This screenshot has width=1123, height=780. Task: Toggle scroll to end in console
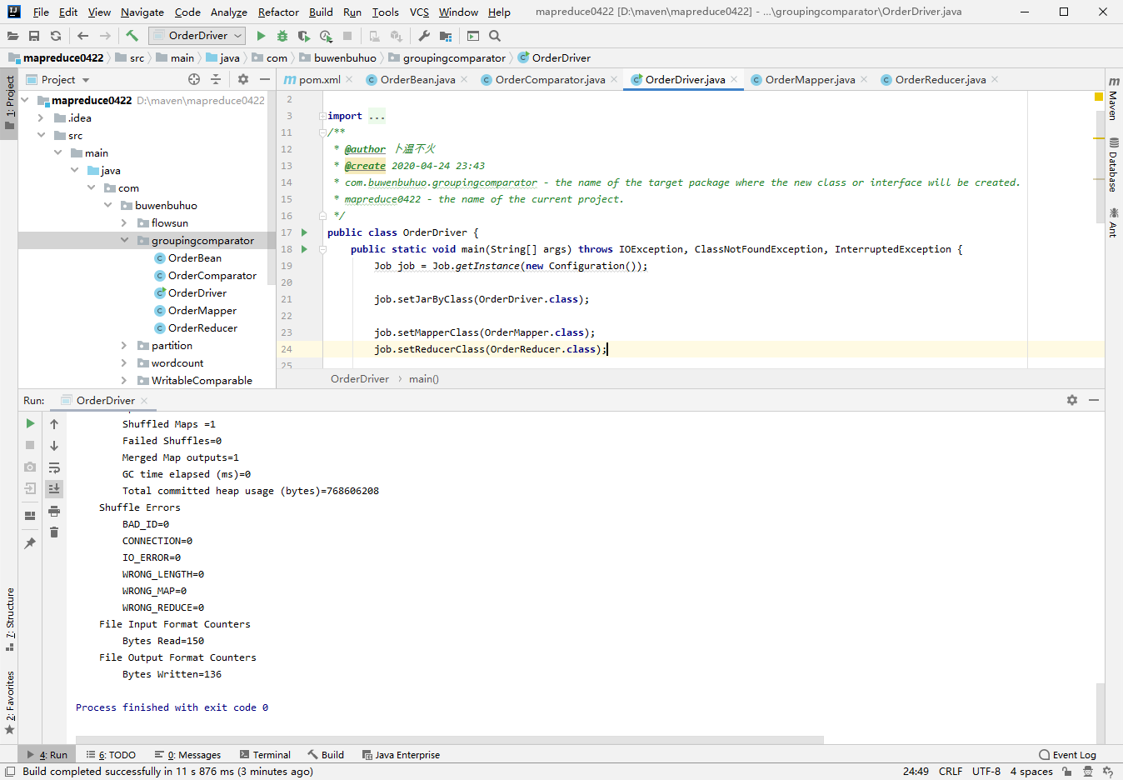pyautogui.click(x=54, y=488)
